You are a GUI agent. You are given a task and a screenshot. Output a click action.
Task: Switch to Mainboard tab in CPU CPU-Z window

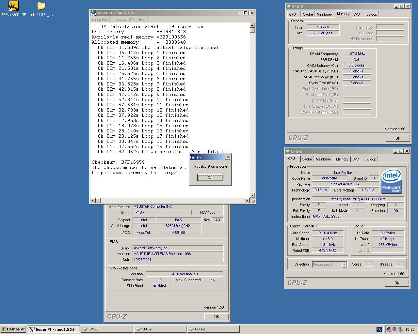(x=324, y=159)
